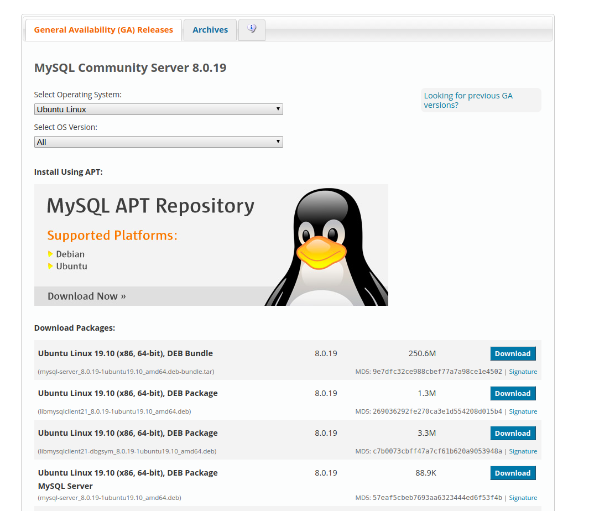The height and width of the screenshot is (511, 594).
Task: Open the info bubble tab
Action: 252,29
